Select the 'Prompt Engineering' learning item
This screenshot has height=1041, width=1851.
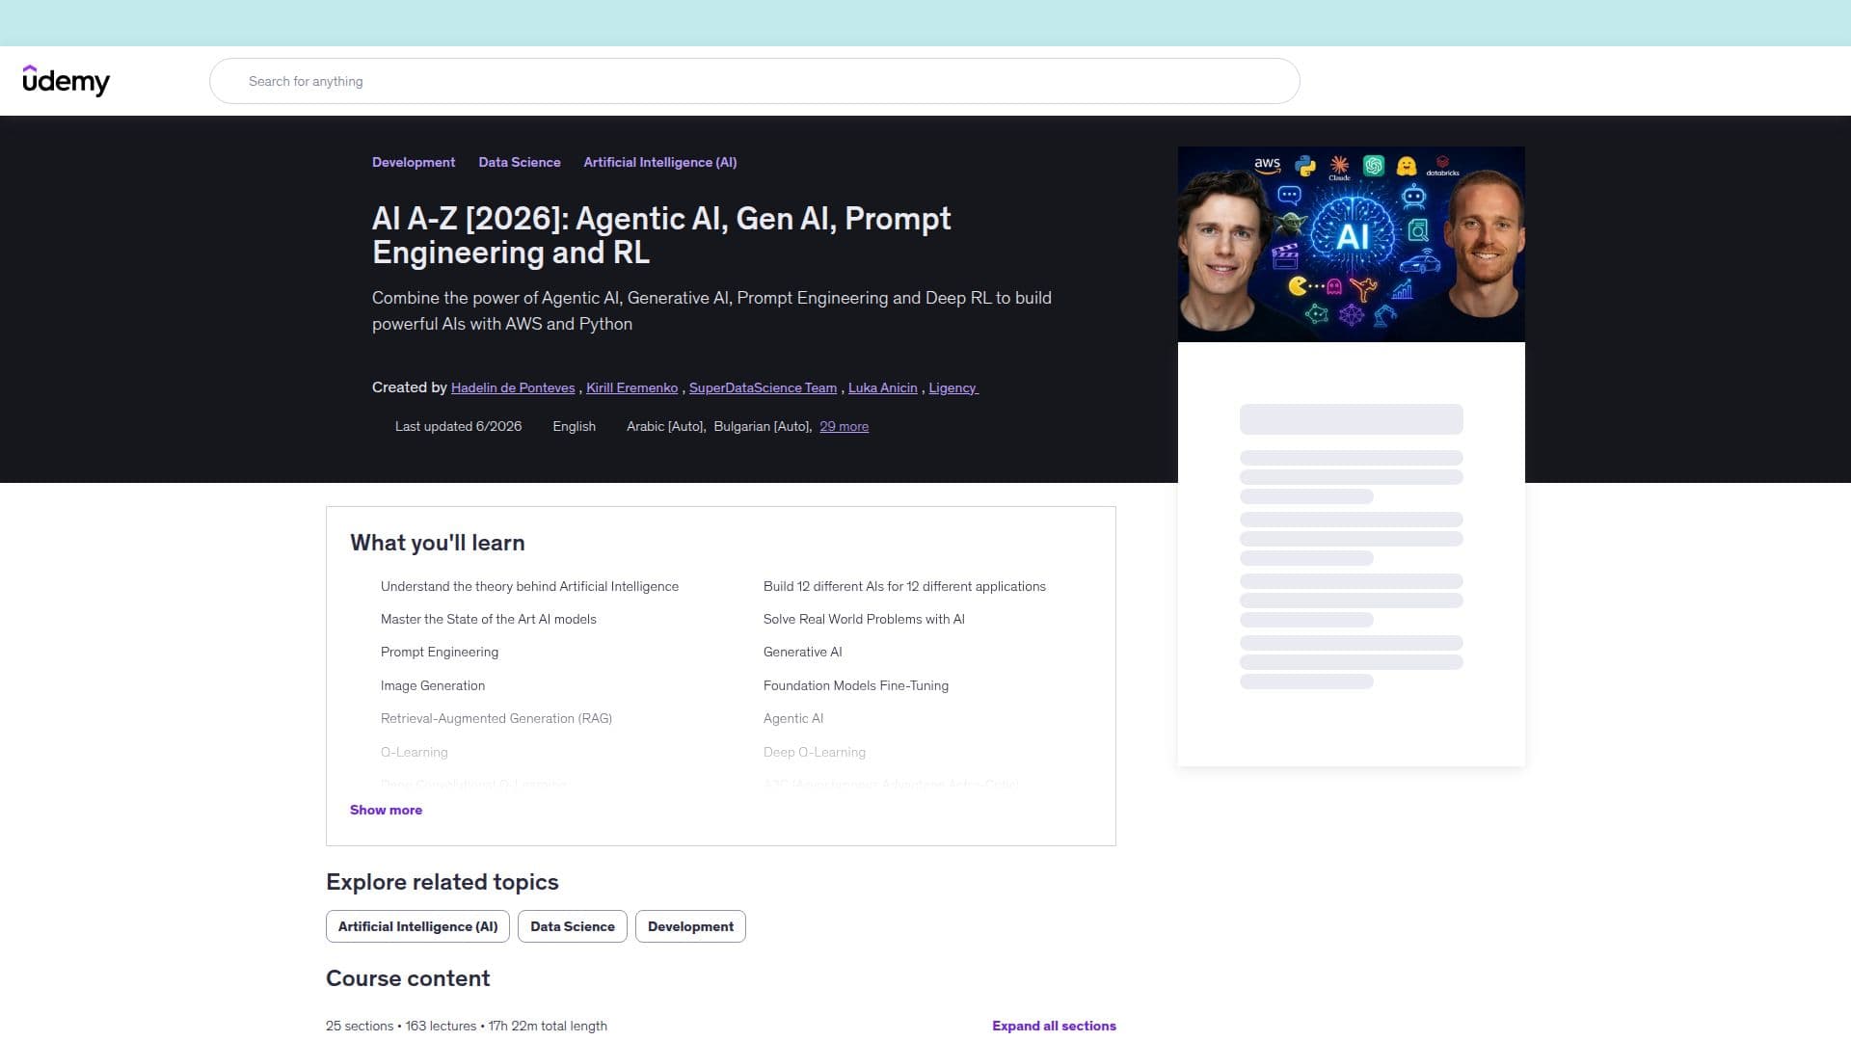(439, 652)
